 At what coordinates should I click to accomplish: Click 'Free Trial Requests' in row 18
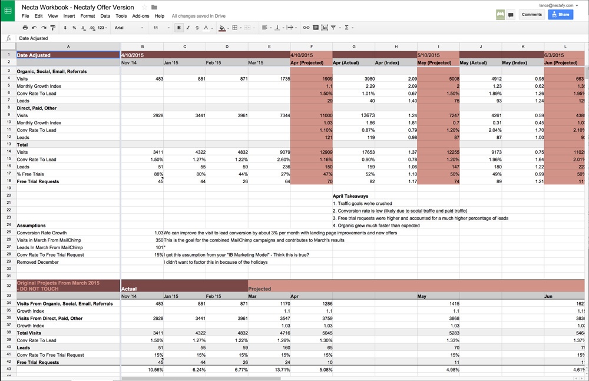68,181
